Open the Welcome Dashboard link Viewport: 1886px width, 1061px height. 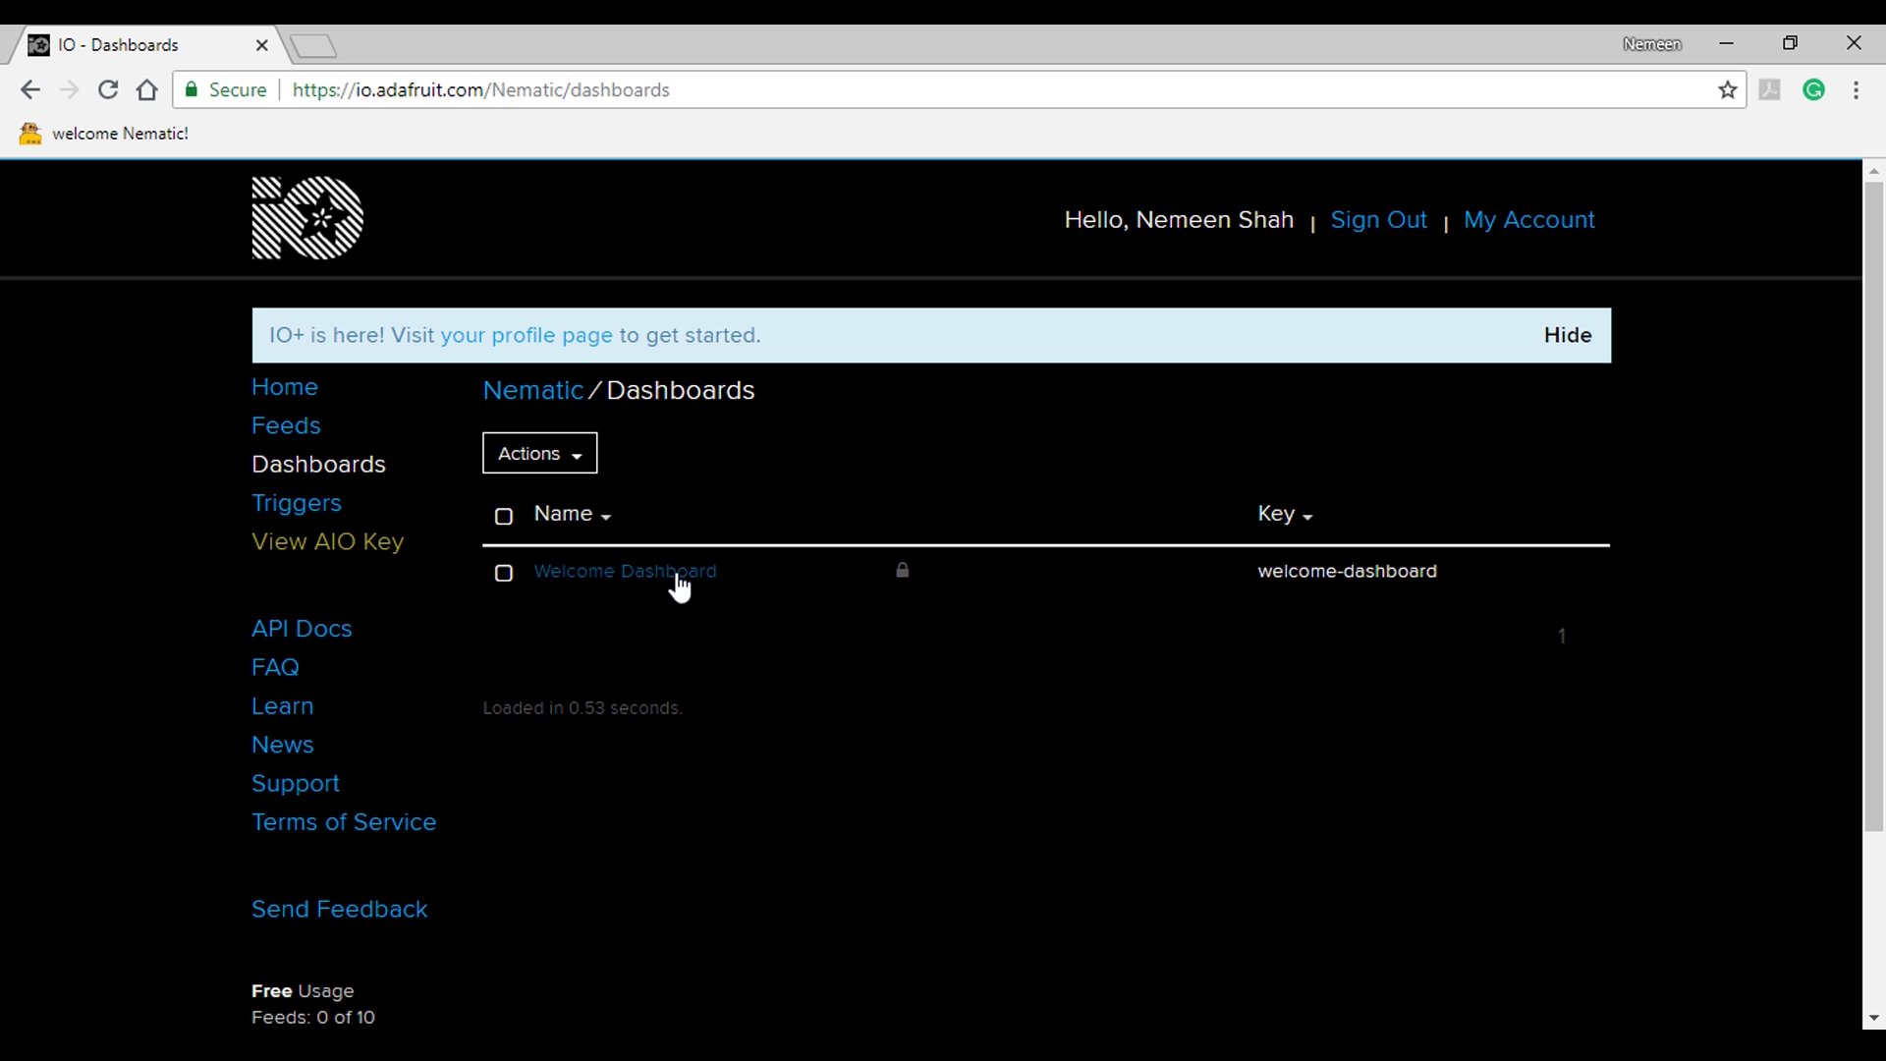(625, 571)
